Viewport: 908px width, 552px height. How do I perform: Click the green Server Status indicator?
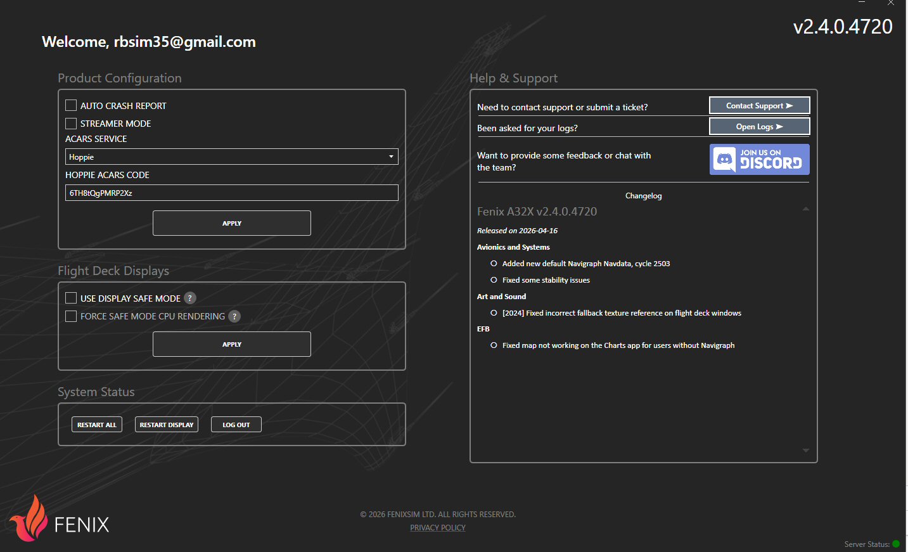pos(896,544)
